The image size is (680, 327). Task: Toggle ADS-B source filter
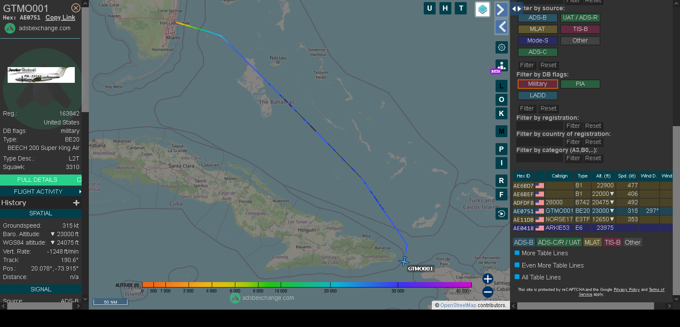click(x=538, y=17)
